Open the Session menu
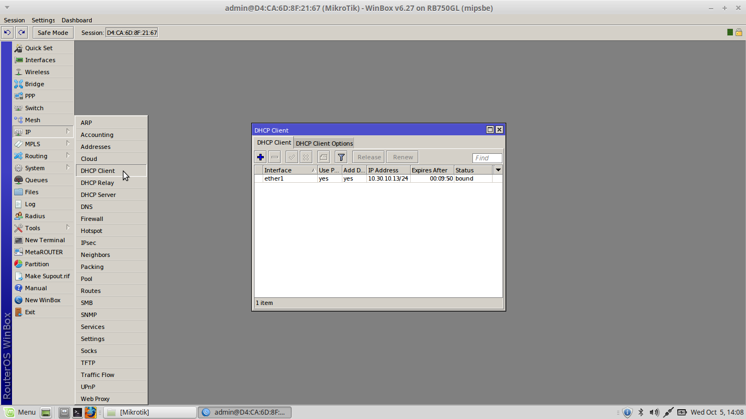 [x=14, y=20]
